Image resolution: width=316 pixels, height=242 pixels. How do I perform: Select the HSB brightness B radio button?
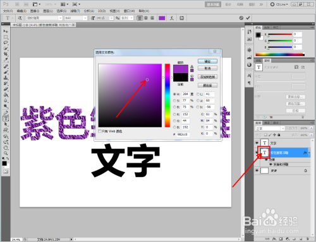(174, 107)
